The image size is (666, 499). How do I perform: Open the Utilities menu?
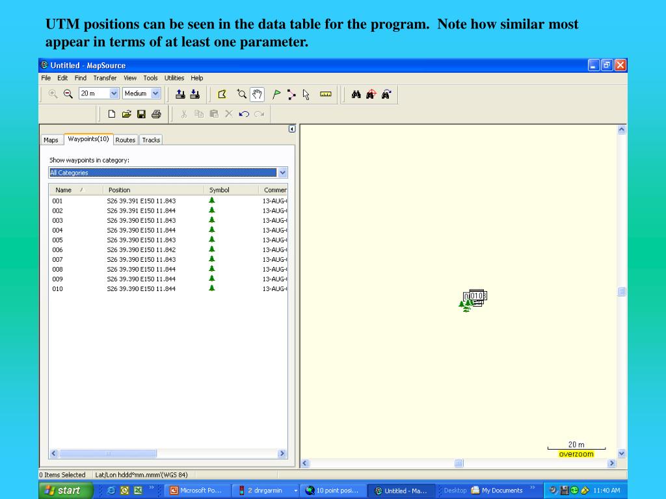tap(174, 78)
